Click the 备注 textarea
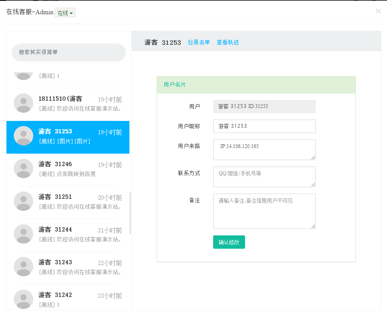The width and height of the screenshot is (387, 315). (264, 211)
